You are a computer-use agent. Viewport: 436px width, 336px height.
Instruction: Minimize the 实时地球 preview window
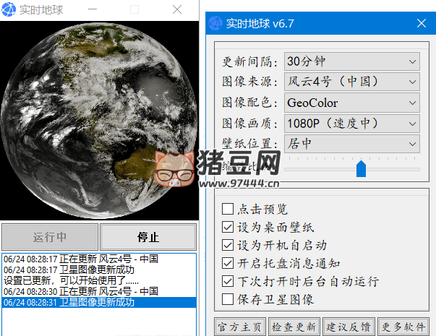93,9
